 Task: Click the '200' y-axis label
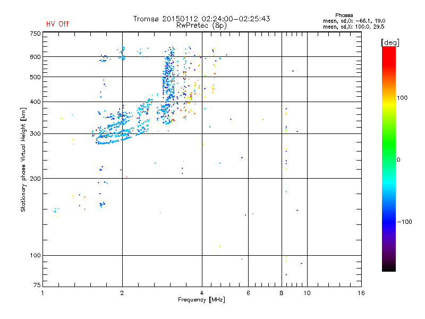tap(35, 179)
